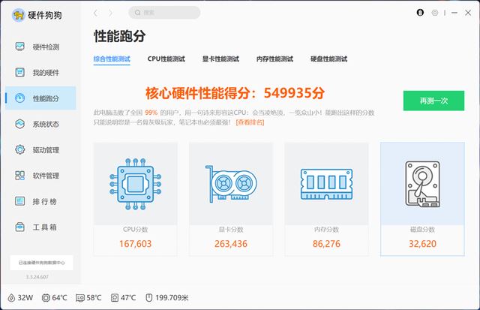
Task: Click memory score 86,276
Action: [x=326, y=244]
